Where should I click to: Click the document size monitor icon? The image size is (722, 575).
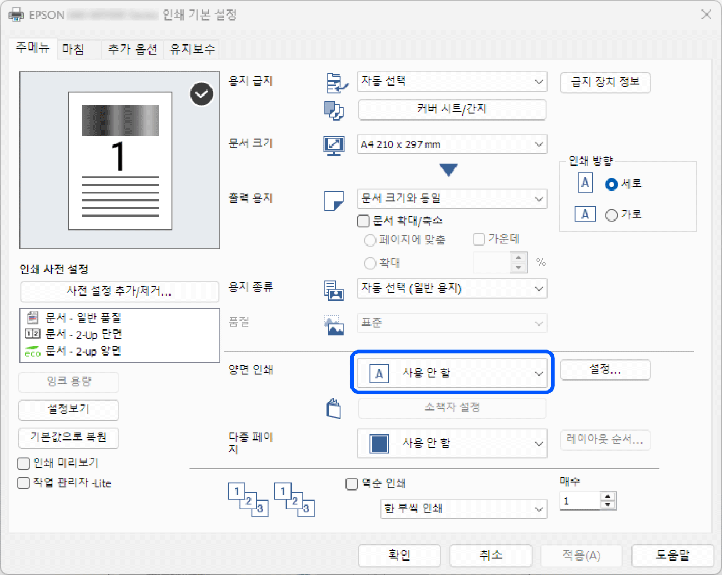pos(334,145)
